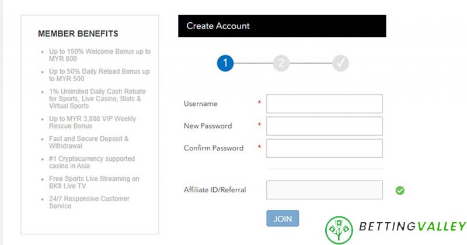Click the VIP Weekly Rescue Bonus item

[x=92, y=122]
